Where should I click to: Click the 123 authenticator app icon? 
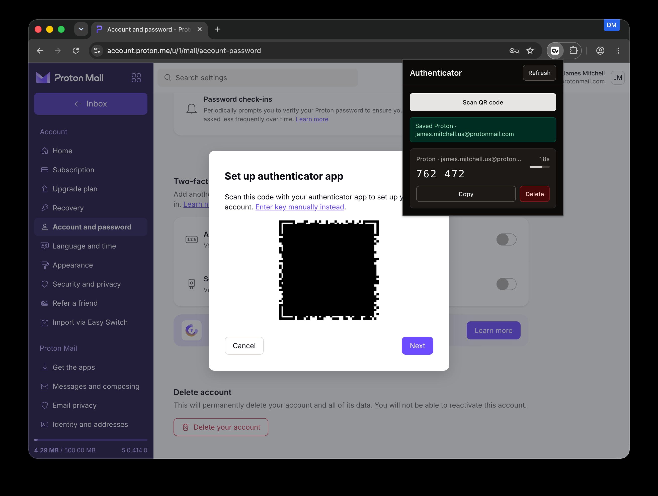tap(192, 239)
